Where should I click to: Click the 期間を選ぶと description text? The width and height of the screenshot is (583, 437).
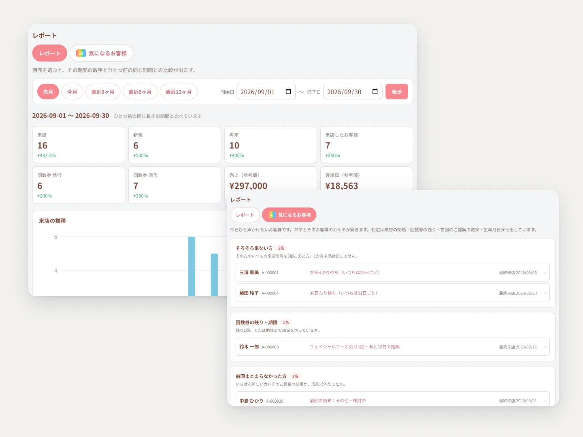point(115,70)
